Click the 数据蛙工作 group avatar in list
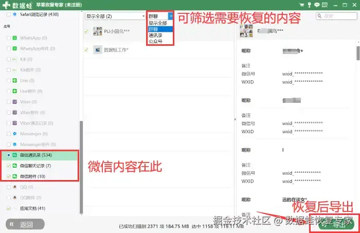This screenshot has height=233, width=360. pyautogui.click(x=98, y=49)
